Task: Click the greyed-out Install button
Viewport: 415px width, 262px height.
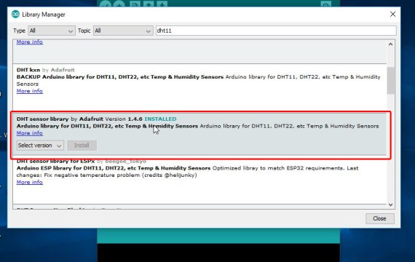Action: (x=82, y=146)
